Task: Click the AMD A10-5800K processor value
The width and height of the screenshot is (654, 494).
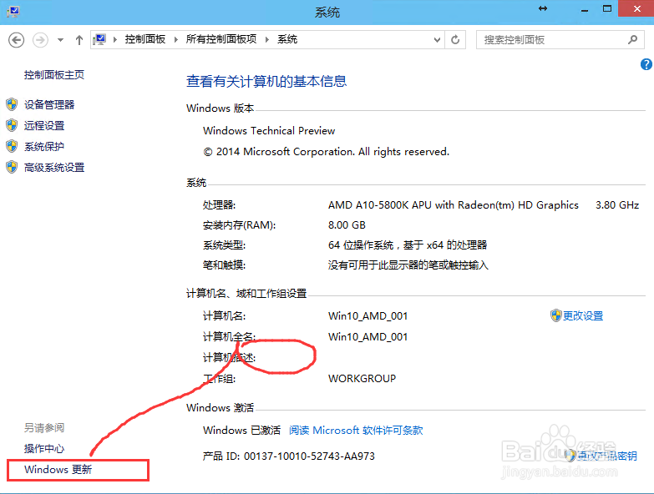Action: [454, 205]
